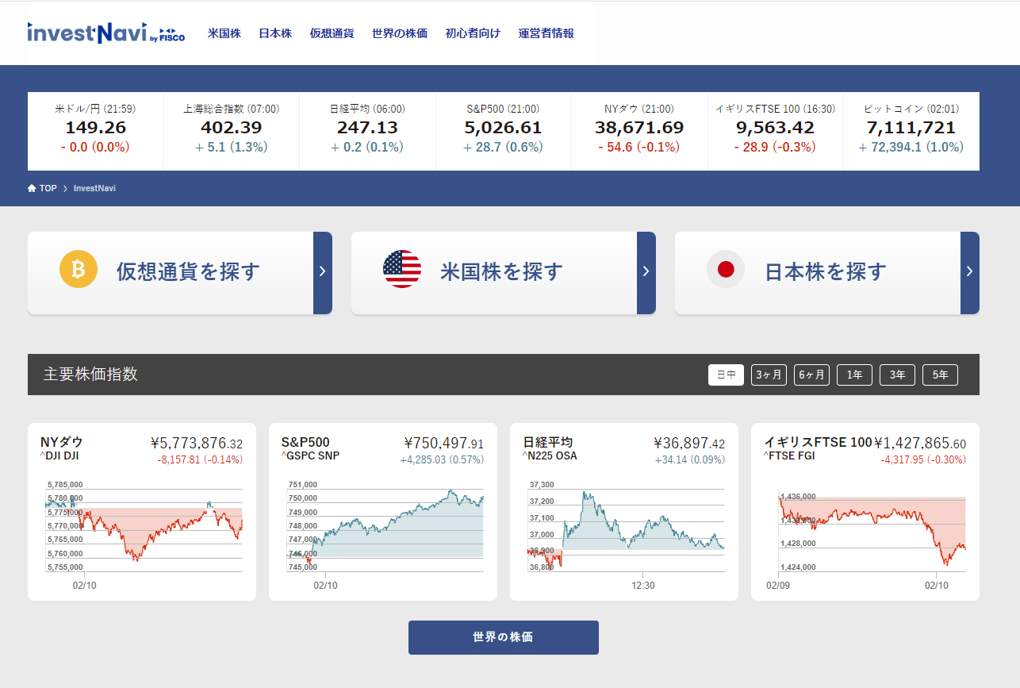1020x688 pixels.
Task: Click the ビットコイン ticker value 7,111,721
Action: [911, 128]
